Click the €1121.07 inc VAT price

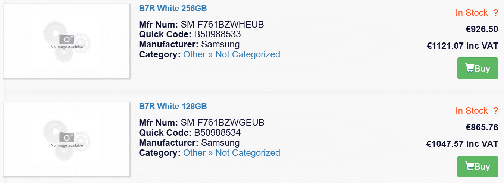click(462, 46)
